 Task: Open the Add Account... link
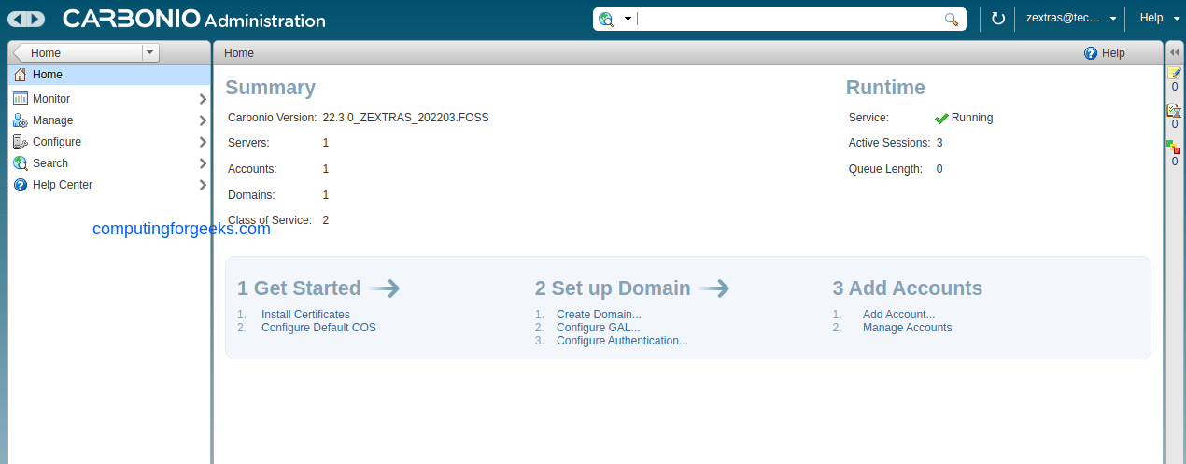[898, 315]
